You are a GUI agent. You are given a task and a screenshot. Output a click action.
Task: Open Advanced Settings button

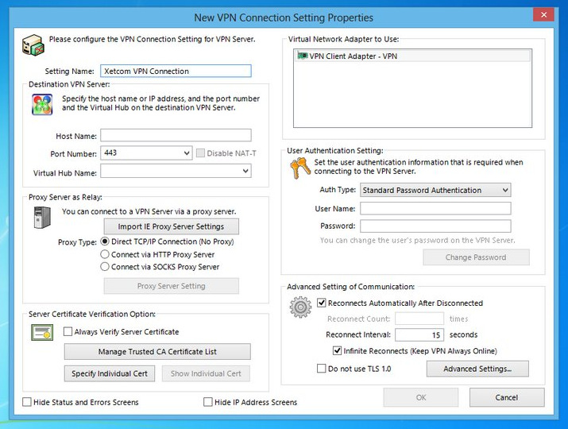coord(477,369)
